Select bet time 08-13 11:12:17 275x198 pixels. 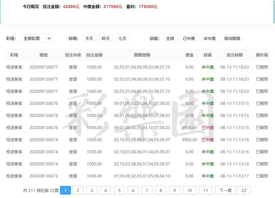click(235, 176)
